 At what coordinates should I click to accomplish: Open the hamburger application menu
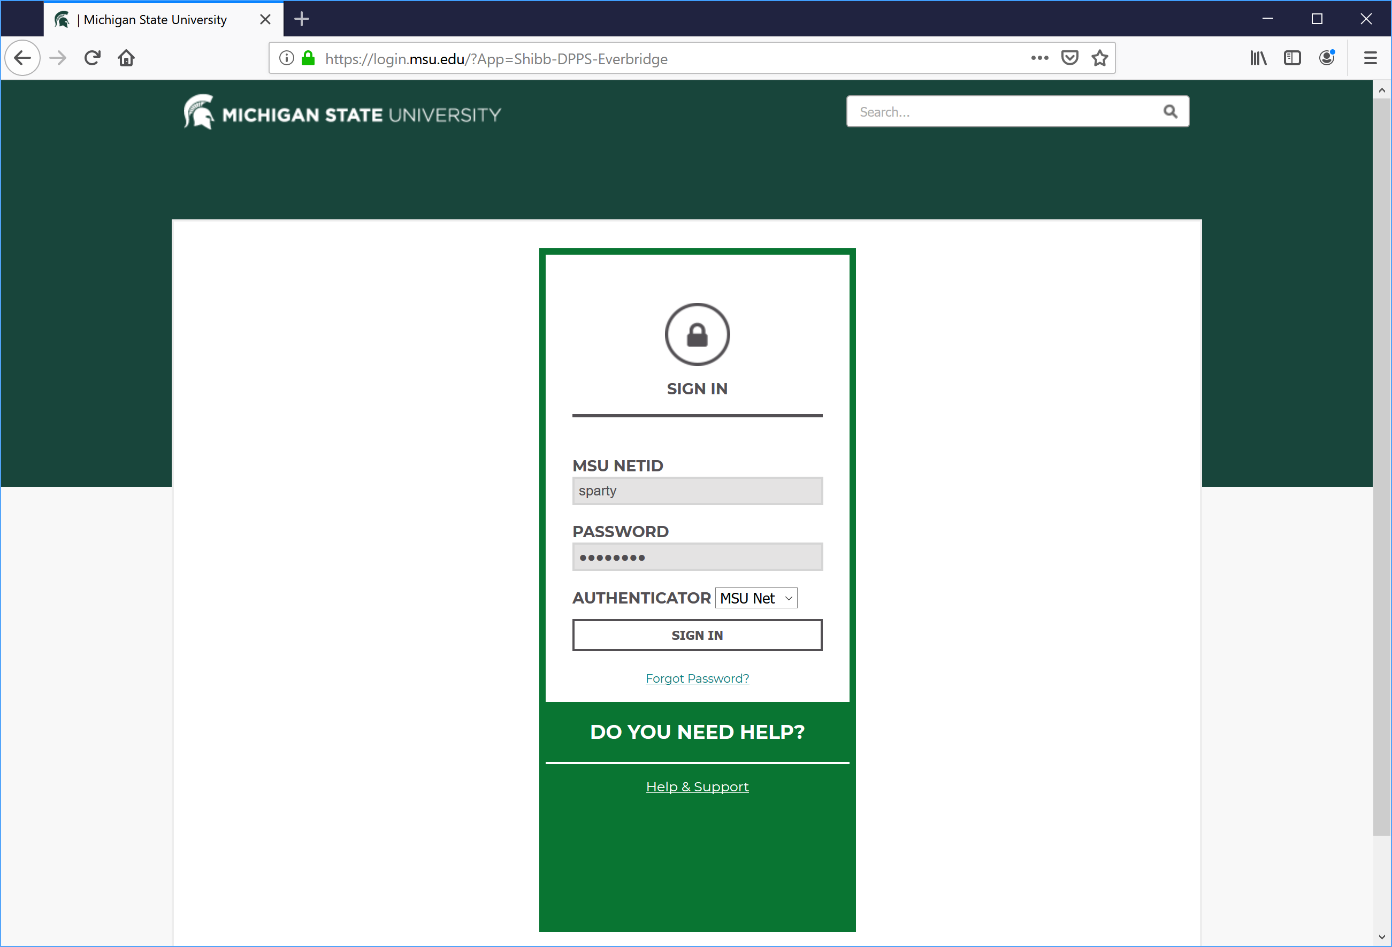tap(1371, 58)
